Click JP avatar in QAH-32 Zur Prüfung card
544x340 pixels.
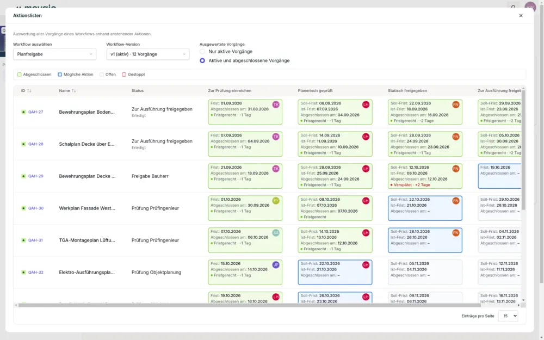[x=276, y=265]
